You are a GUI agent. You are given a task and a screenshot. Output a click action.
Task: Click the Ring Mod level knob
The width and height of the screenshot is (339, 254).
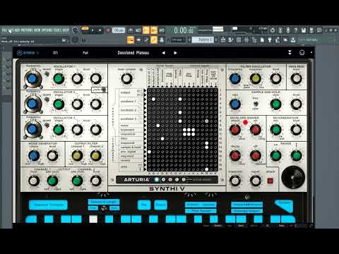(x=296, y=78)
